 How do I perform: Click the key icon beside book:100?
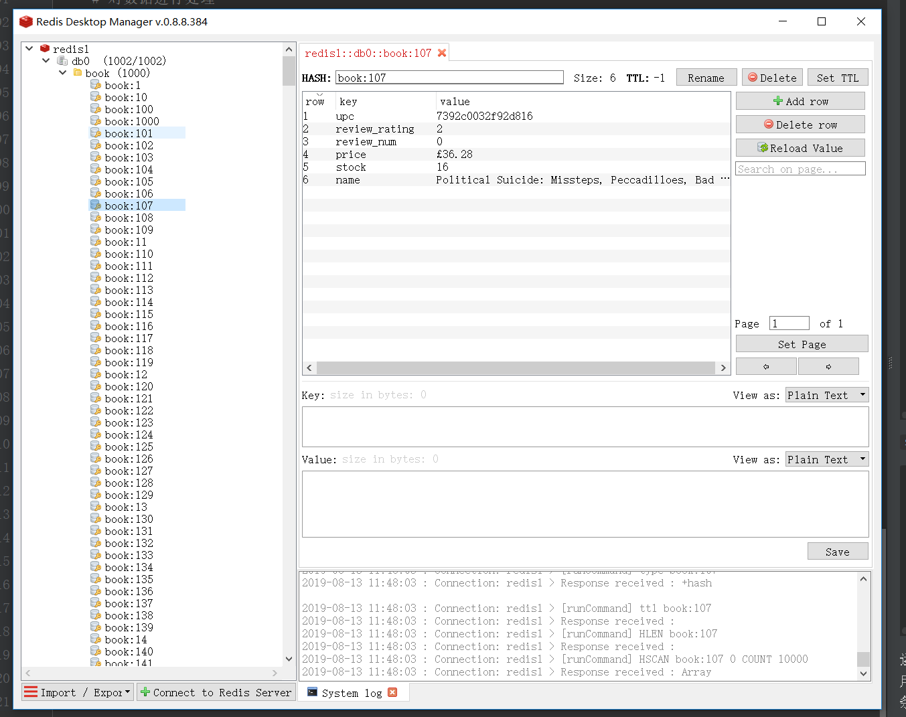[96, 109]
